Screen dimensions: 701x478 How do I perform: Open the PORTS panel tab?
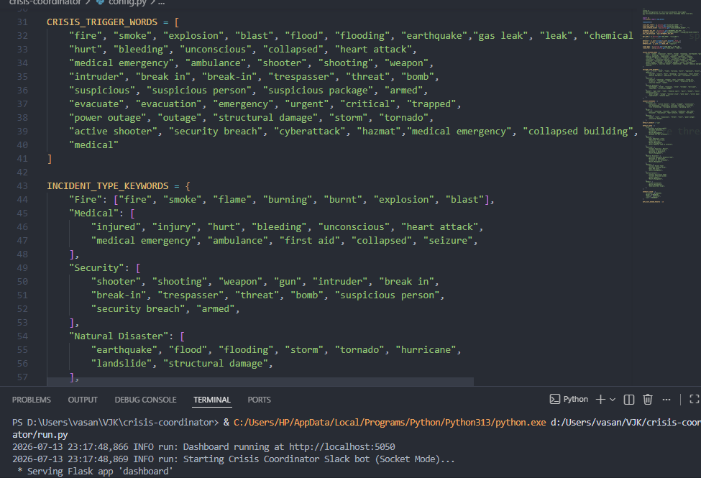tap(260, 400)
